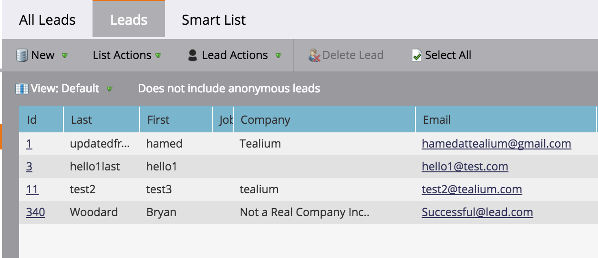The image size is (598, 258).
Task: Open lead ID 340 link
Action: pyautogui.click(x=35, y=212)
